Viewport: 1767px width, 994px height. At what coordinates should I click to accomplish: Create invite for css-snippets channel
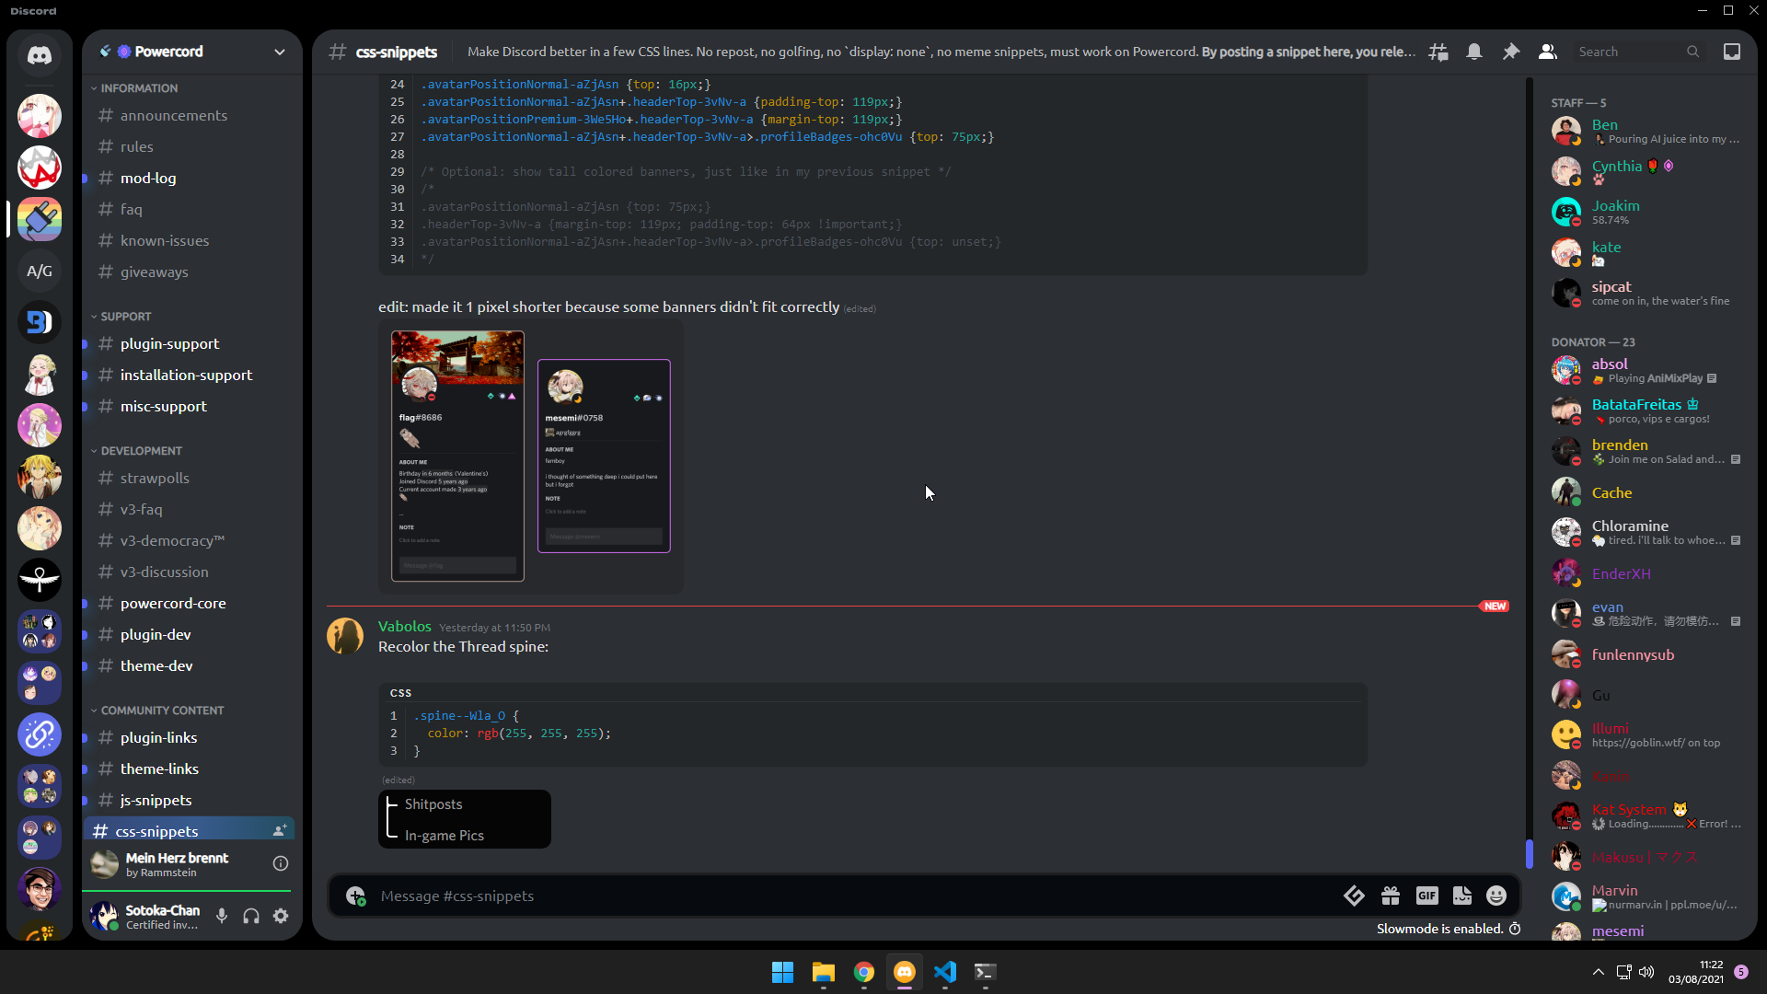(x=279, y=831)
